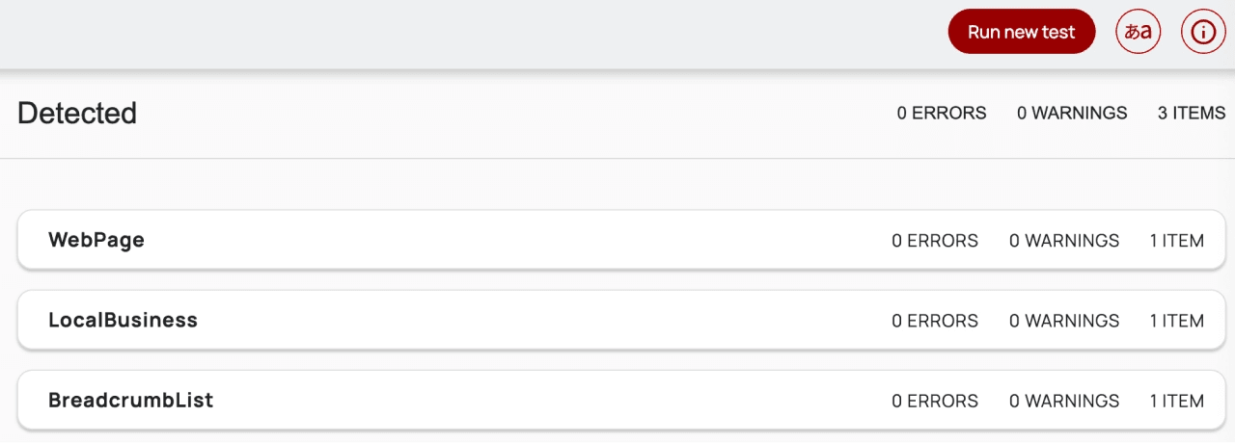Click BreadcrumbList row's 1 ITEM label

[x=1177, y=401]
